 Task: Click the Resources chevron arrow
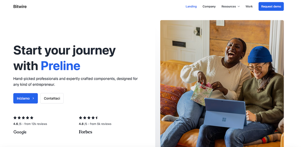[x=239, y=7]
